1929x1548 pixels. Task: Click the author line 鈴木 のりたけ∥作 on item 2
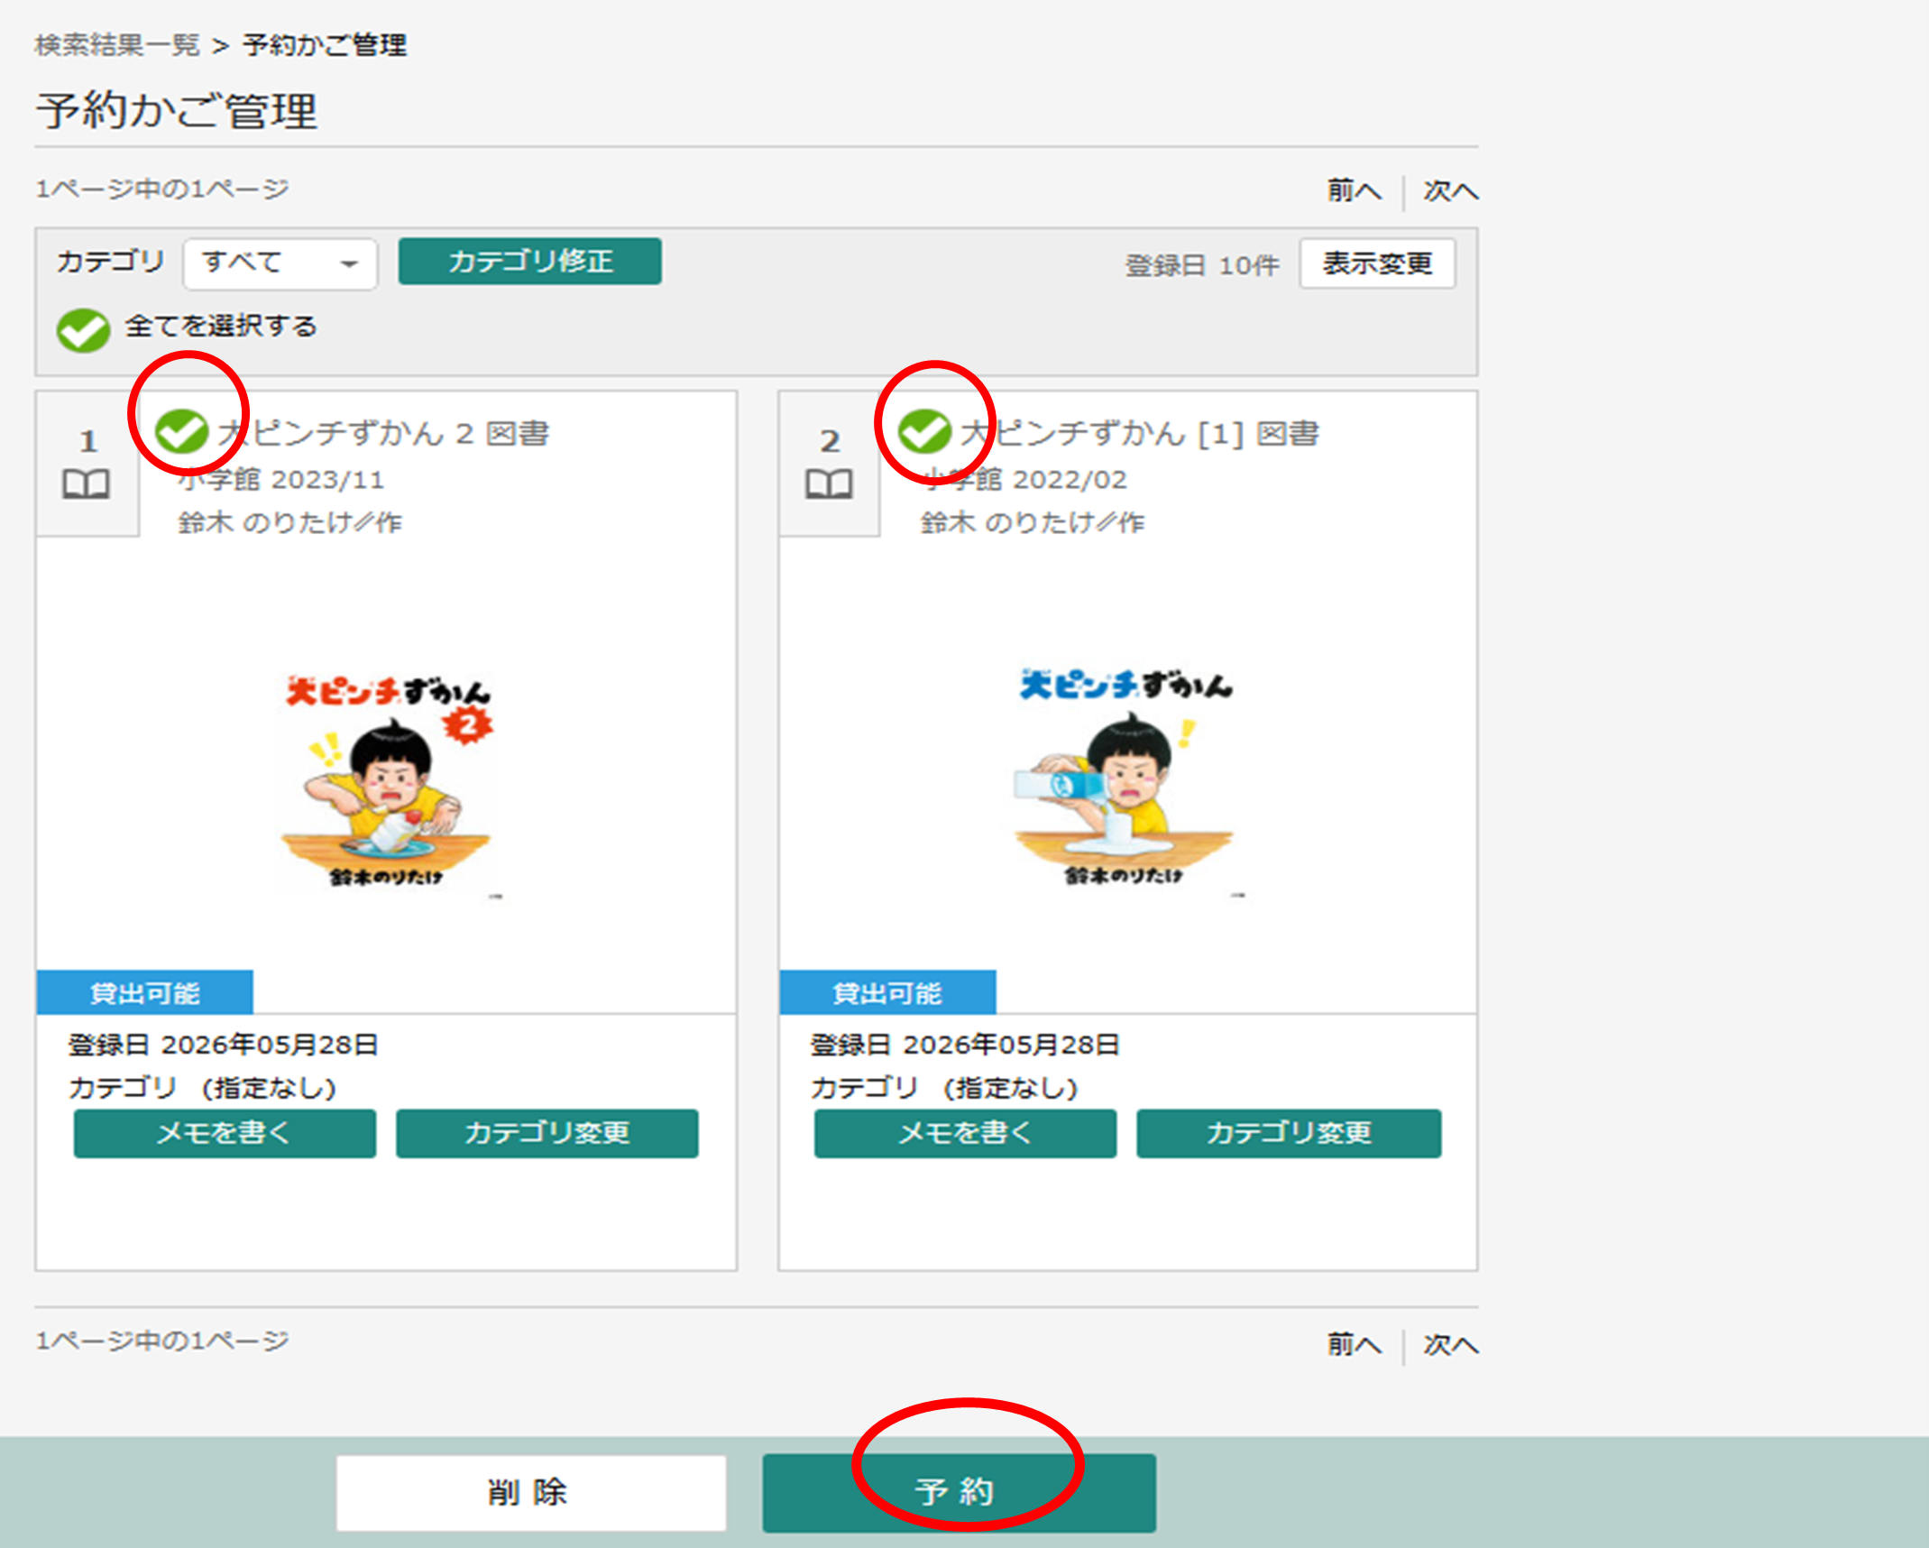(1033, 522)
